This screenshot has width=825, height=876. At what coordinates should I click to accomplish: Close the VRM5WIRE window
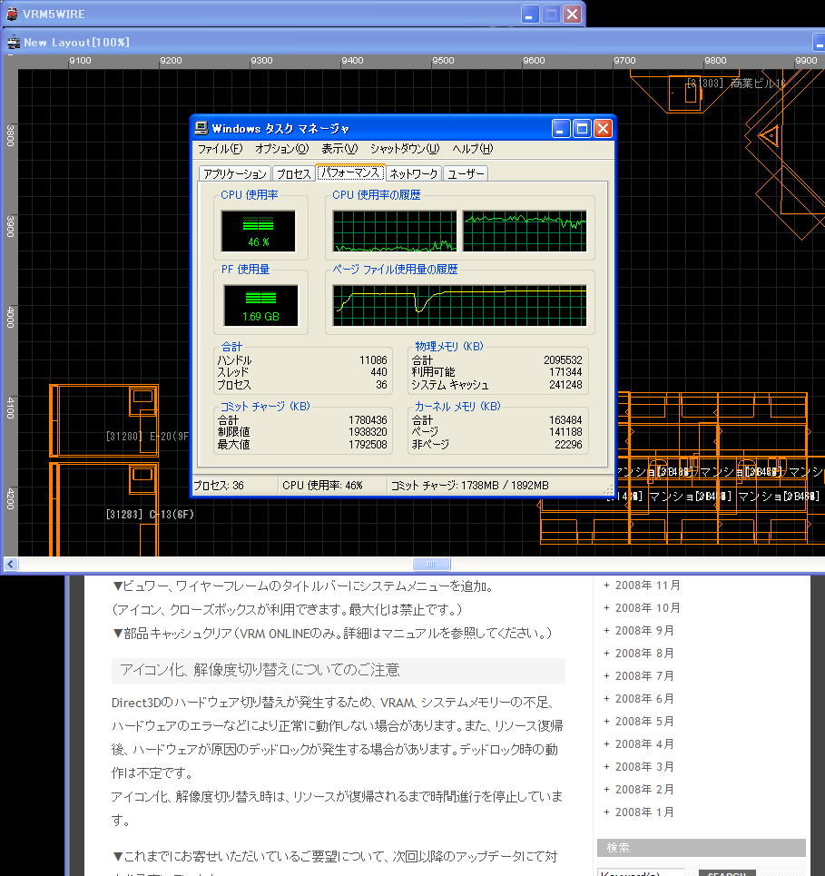click(x=572, y=14)
